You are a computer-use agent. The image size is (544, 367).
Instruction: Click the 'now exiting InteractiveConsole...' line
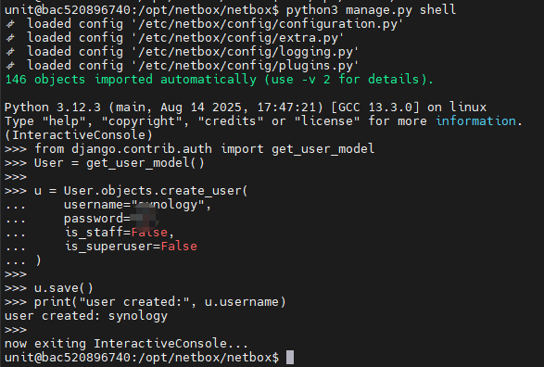126,344
